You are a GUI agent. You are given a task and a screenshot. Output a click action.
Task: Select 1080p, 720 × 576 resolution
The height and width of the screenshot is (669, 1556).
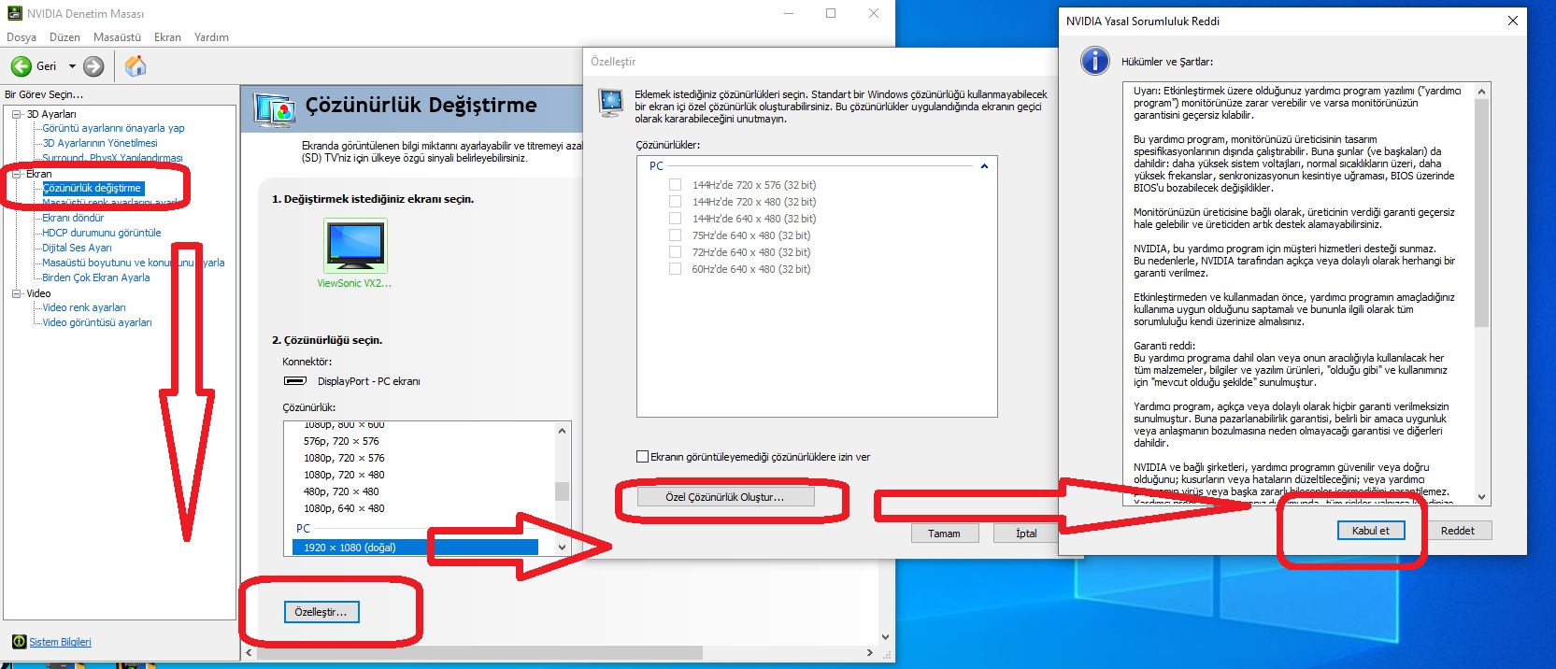[344, 458]
